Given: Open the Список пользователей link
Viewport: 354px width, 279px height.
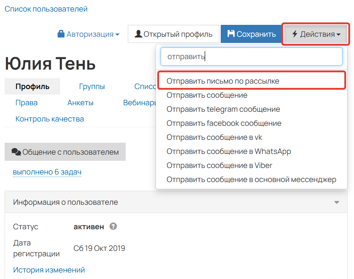Looking at the screenshot, I should [x=46, y=9].
